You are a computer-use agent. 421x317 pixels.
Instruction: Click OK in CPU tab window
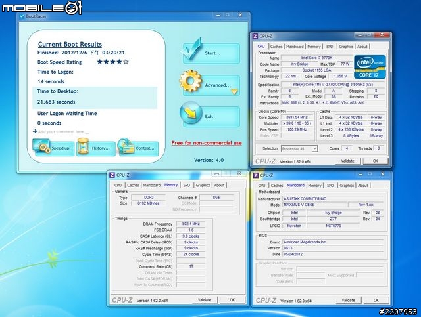click(x=376, y=161)
